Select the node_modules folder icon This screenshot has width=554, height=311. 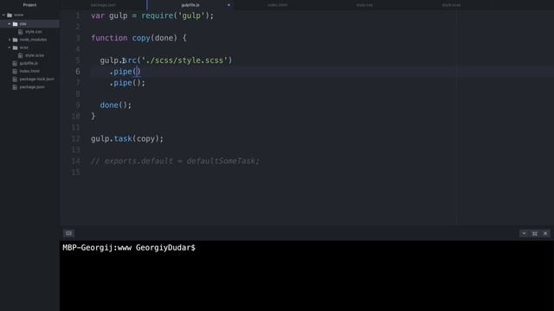coord(16,40)
